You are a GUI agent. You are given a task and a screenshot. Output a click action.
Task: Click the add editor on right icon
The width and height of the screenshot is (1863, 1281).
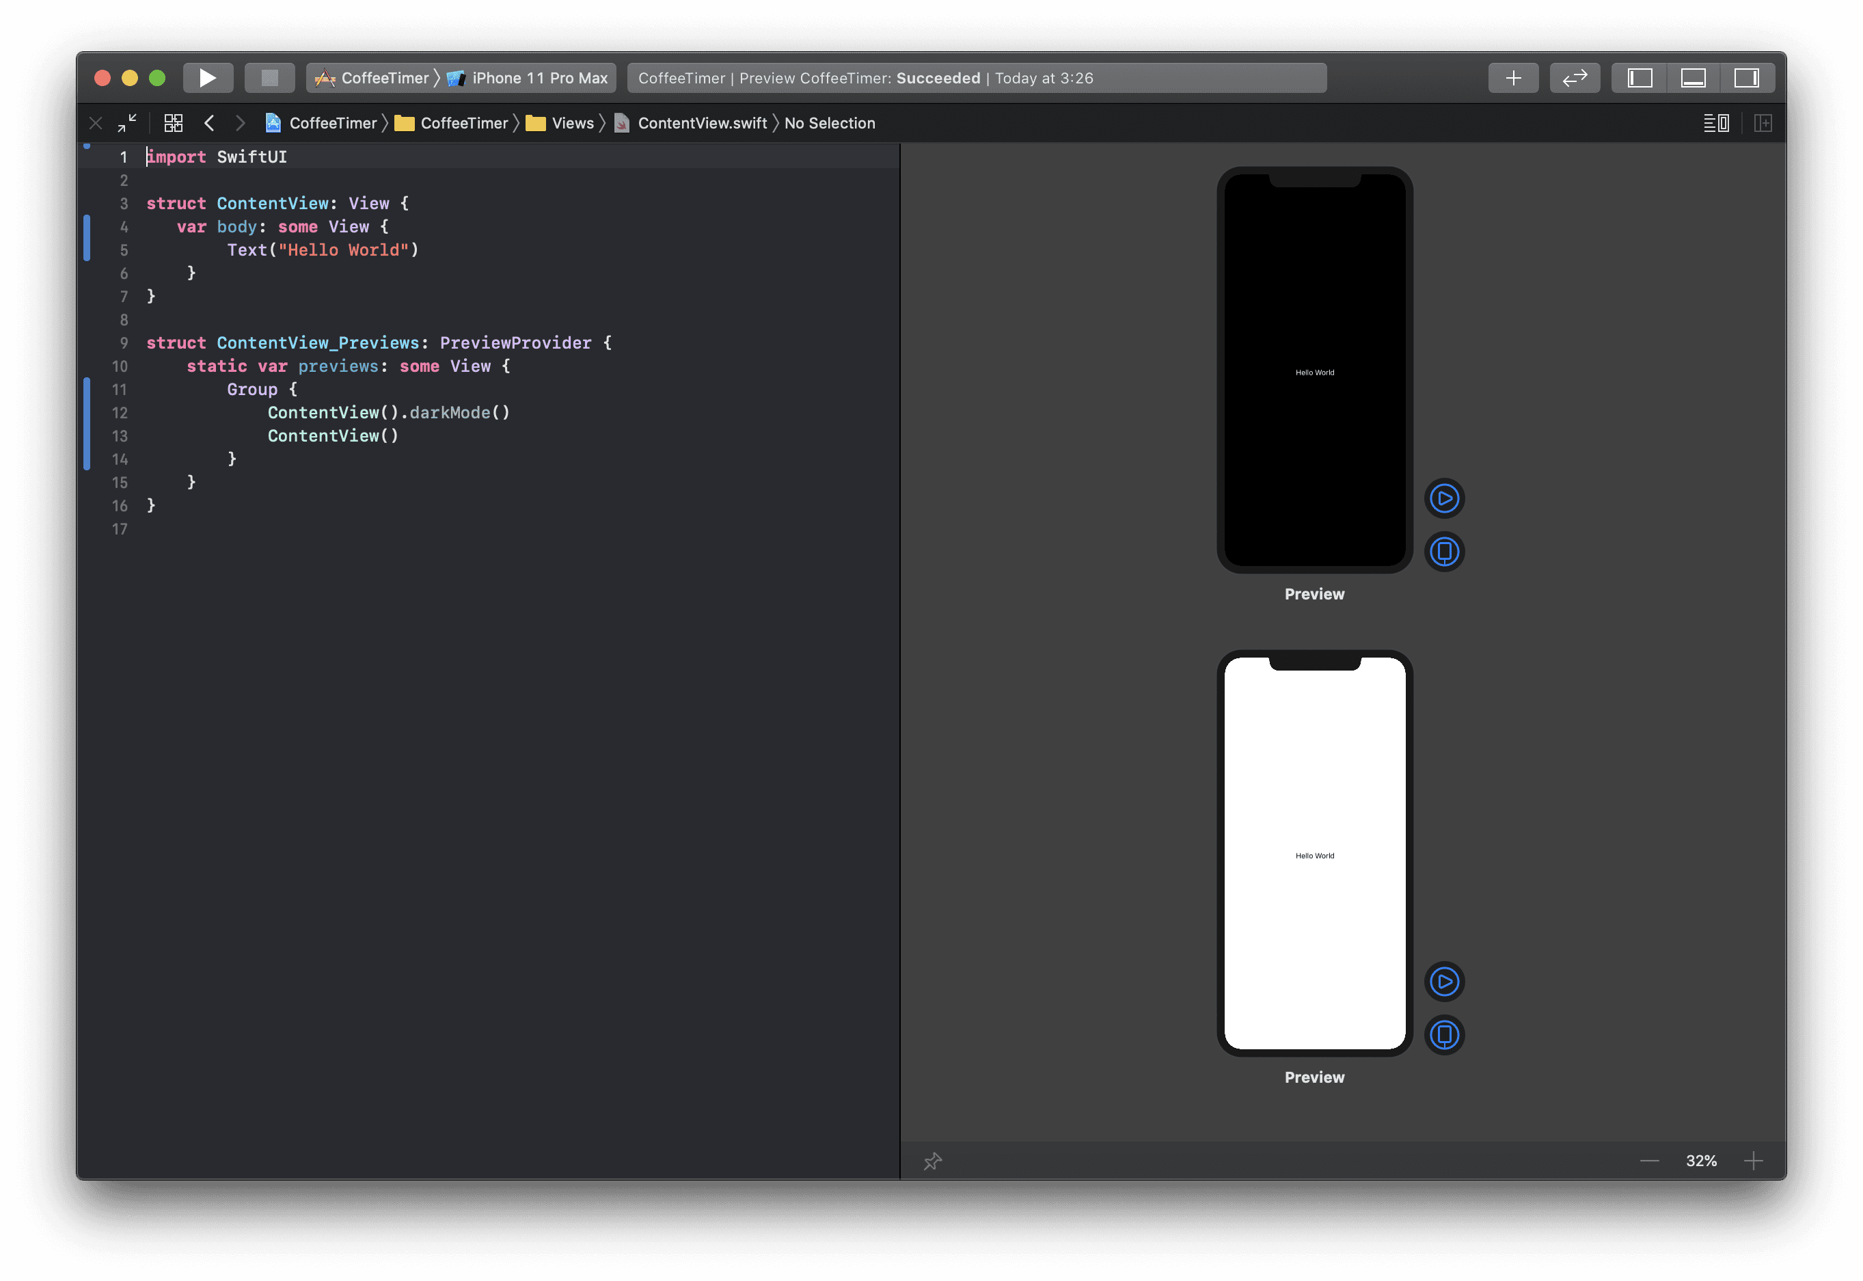click(x=1762, y=123)
